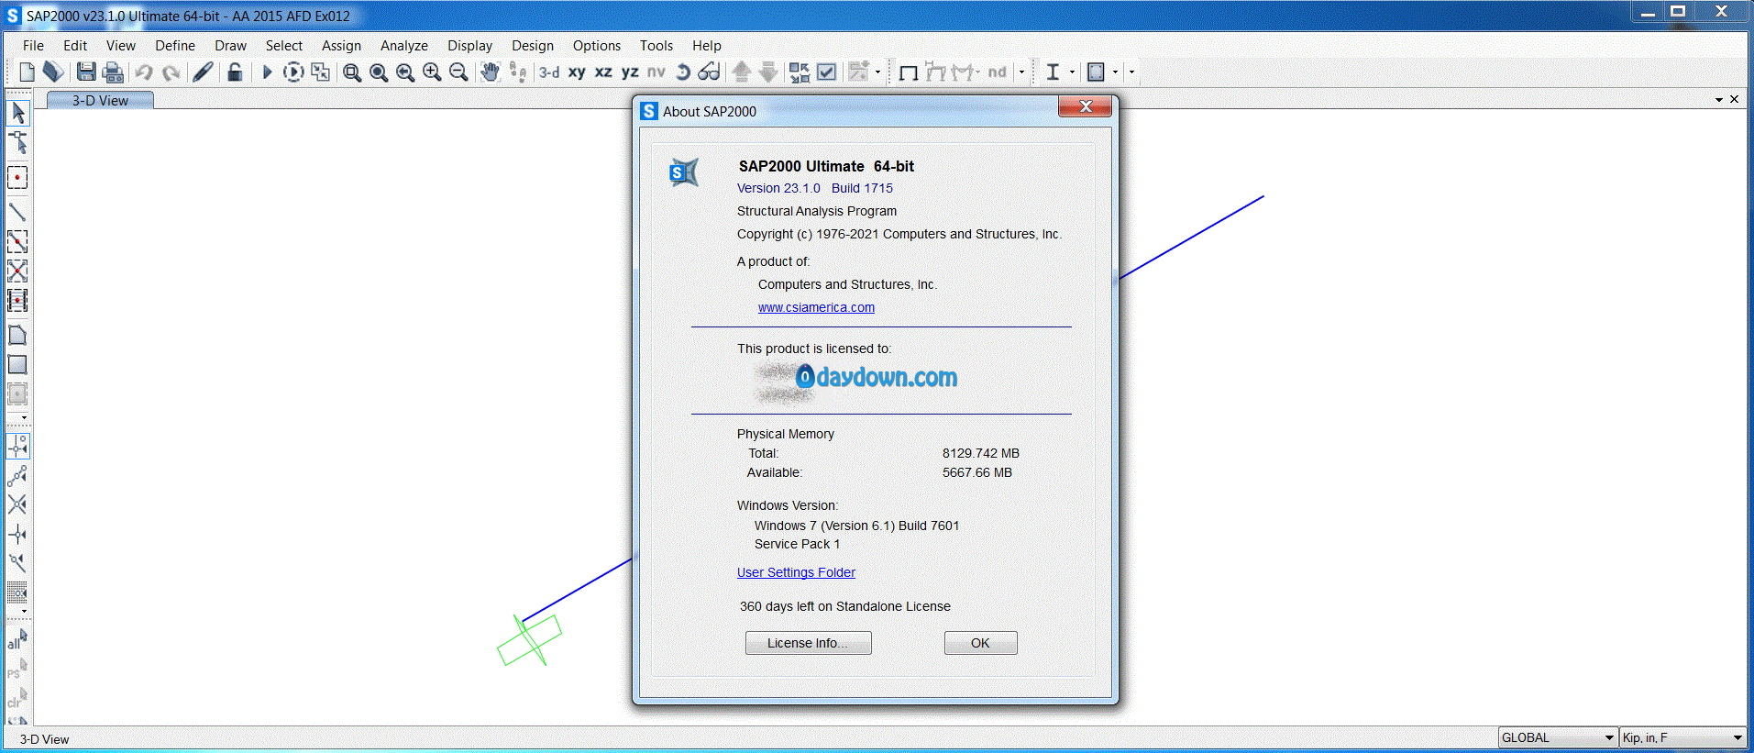Click the Object Shrink Toggle icon
This screenshot has height=753, width=1754.
800,72
